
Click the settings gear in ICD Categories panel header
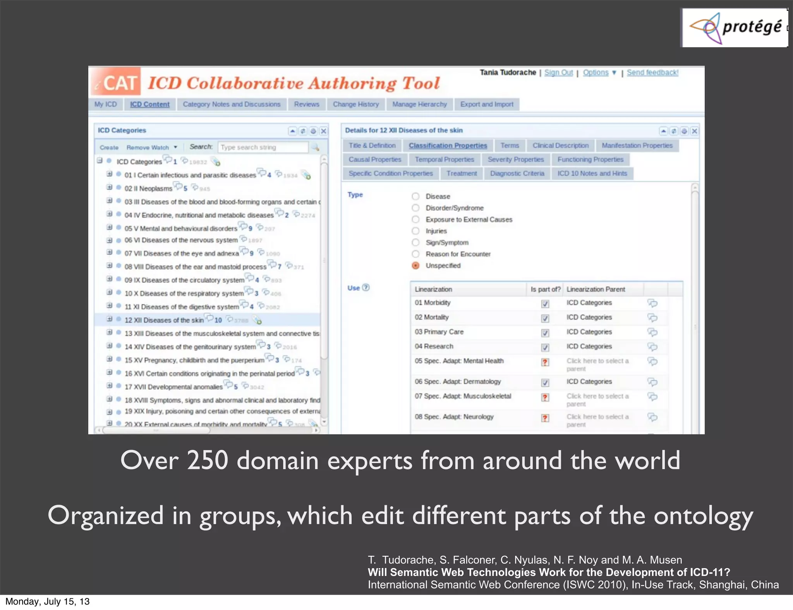313,131
